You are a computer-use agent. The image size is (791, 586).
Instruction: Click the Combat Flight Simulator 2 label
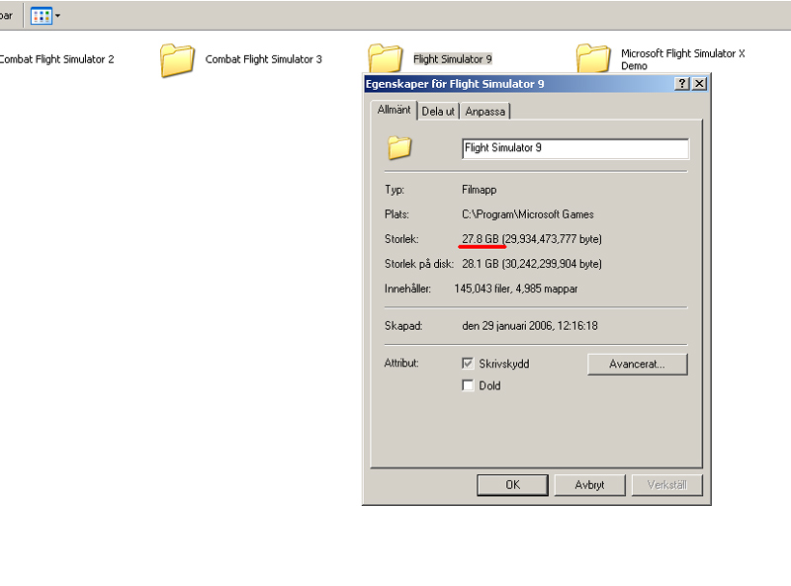point(56,60)
